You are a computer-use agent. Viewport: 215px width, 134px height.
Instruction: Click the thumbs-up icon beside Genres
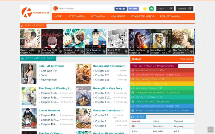133,117
